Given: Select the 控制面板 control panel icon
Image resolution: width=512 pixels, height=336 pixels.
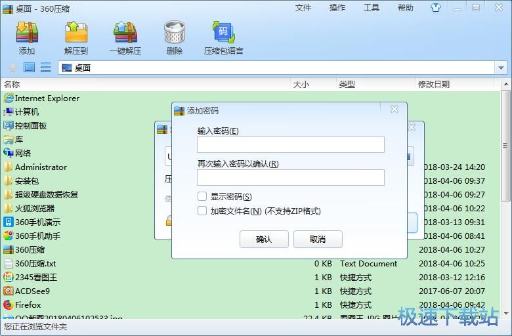Looking at the screenshot, I should click(9, 125).
